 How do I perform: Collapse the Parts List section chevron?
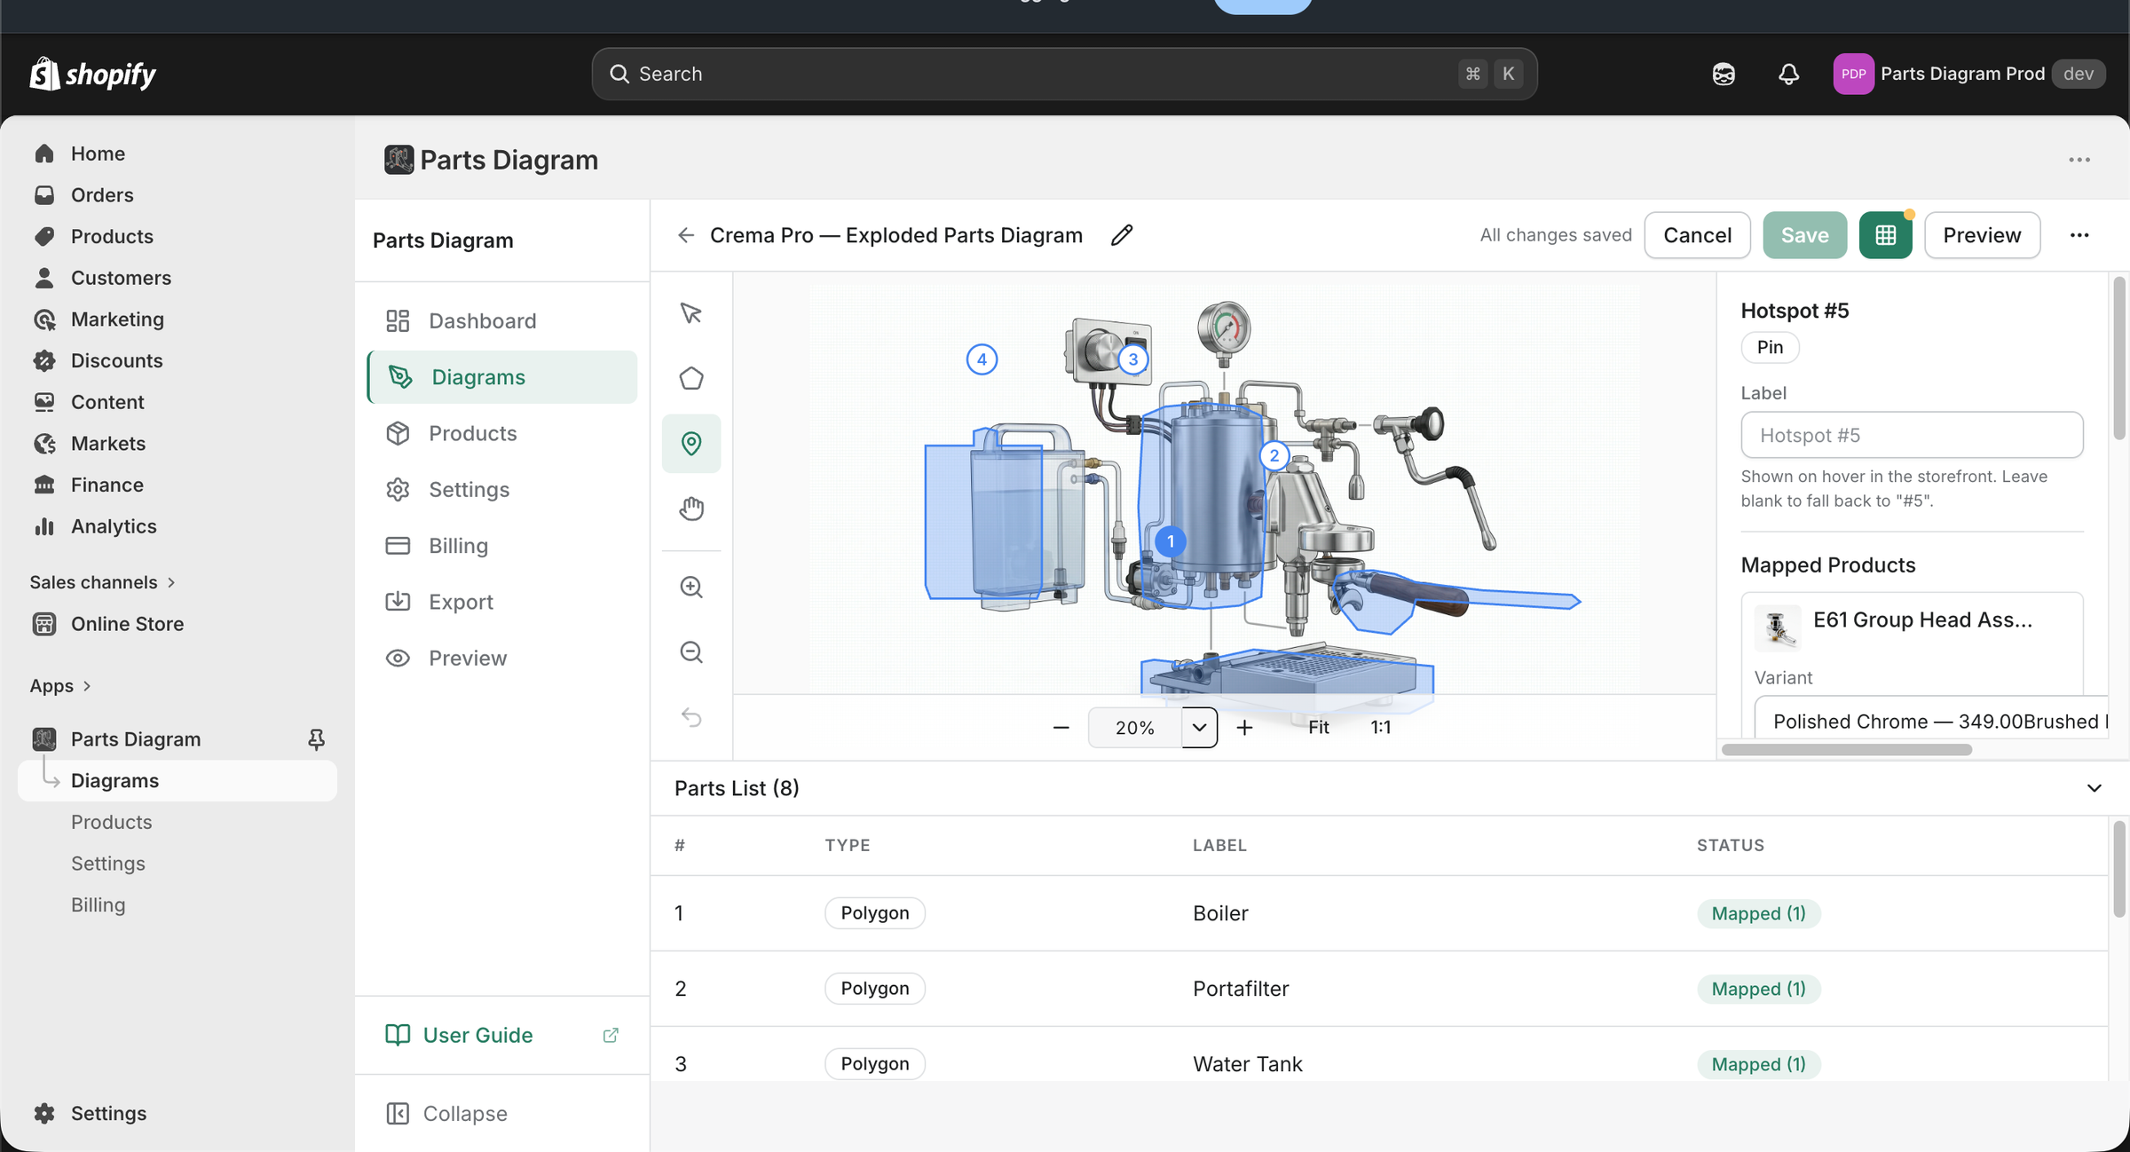(x=2094, y=788)
